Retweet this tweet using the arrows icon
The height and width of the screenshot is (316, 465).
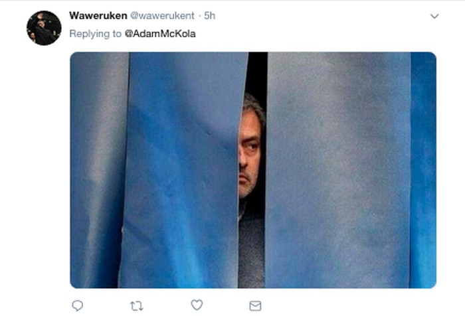click(137, 306)
